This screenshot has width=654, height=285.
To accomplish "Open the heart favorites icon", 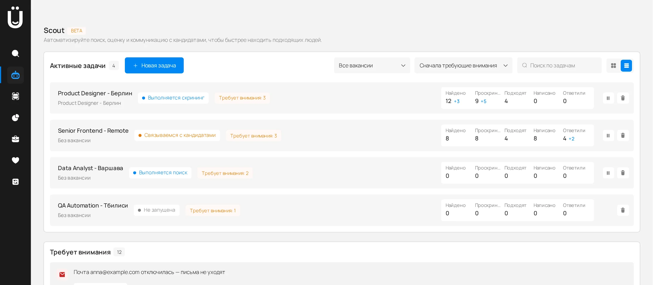I will pyautogui.click(x=15, y=160).
